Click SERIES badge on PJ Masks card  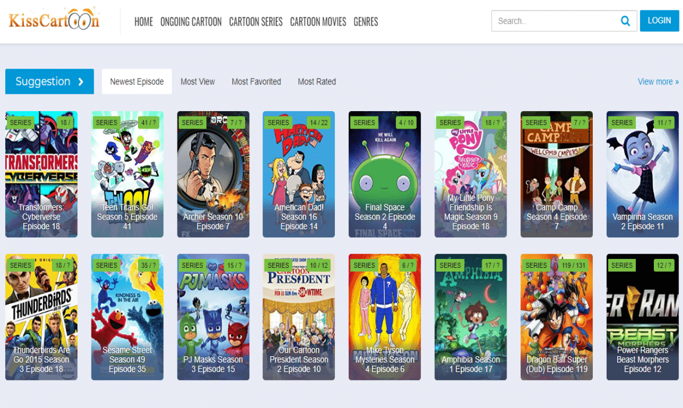click(x=192, y=265)
